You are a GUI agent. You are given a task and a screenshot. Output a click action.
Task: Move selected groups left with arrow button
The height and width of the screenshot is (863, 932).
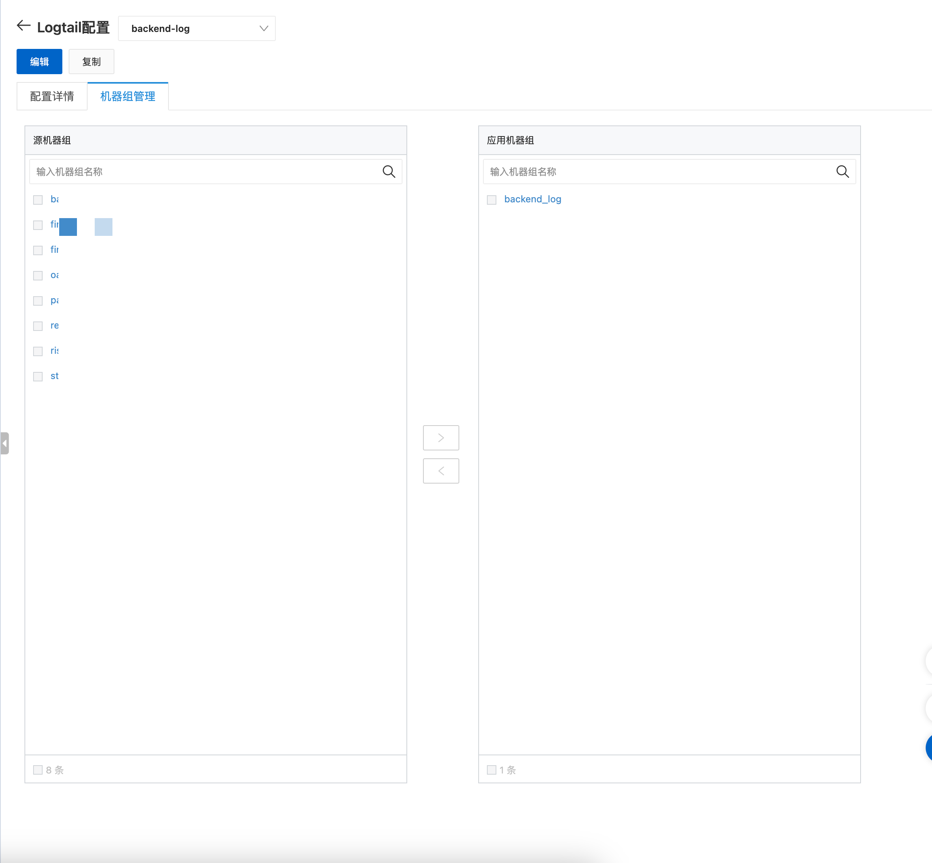(x=441, y=471)
